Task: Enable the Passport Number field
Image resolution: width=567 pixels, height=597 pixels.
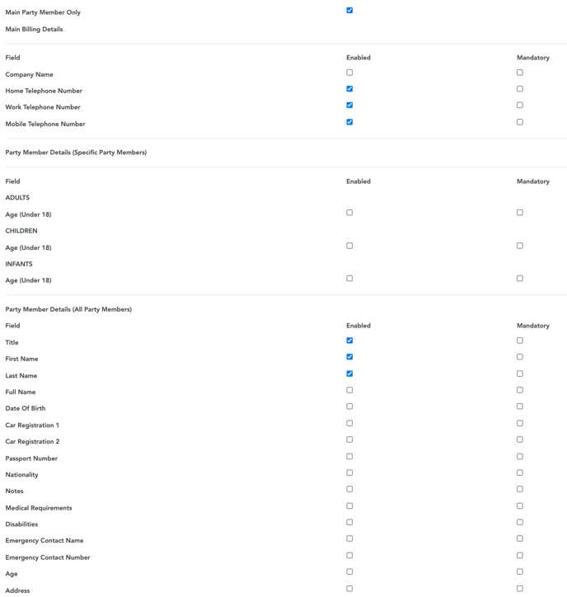Action: 349,456
